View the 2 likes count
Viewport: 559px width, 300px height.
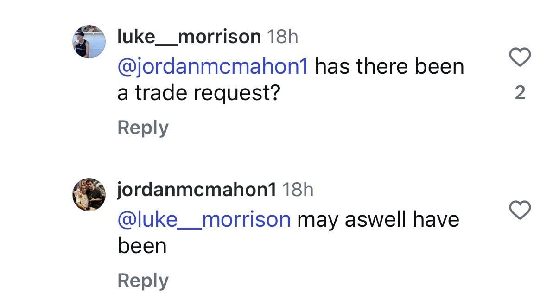click(520, 93)
